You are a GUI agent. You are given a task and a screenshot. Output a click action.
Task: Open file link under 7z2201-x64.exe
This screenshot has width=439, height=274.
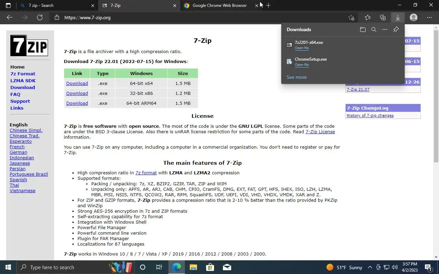tap(302, 48)
